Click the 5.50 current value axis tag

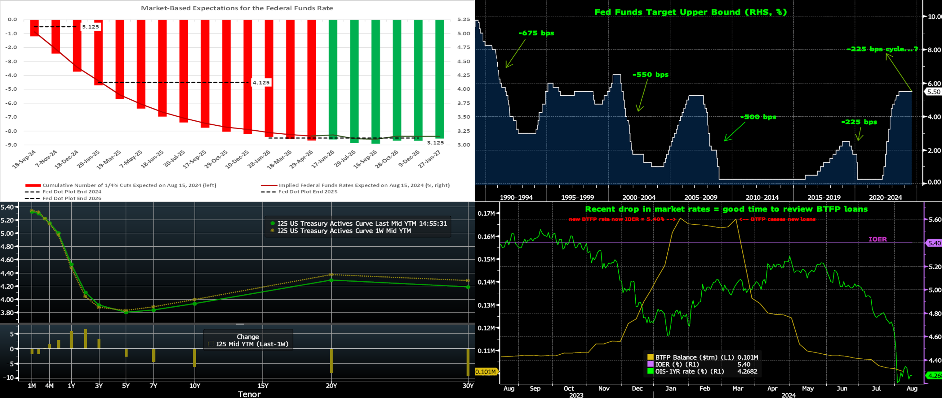pos(933,92)
